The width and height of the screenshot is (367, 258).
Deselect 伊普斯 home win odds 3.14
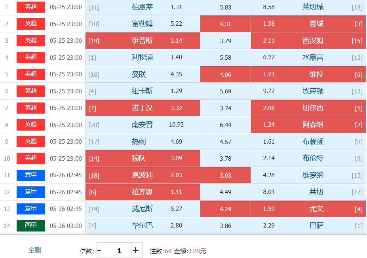(143, 41)
